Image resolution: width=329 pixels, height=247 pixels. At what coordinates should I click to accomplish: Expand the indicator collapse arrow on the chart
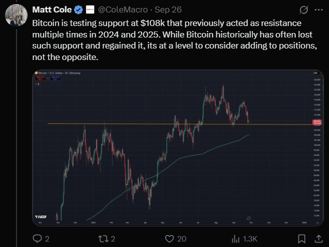[37, 84]
